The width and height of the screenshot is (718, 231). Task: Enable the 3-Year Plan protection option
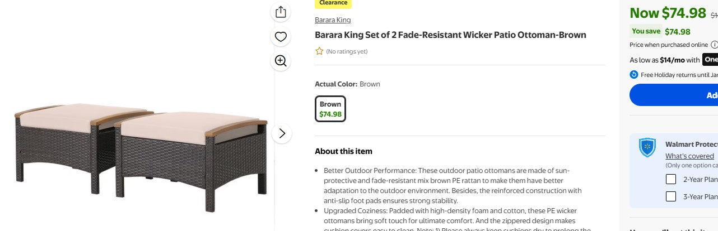670,196
